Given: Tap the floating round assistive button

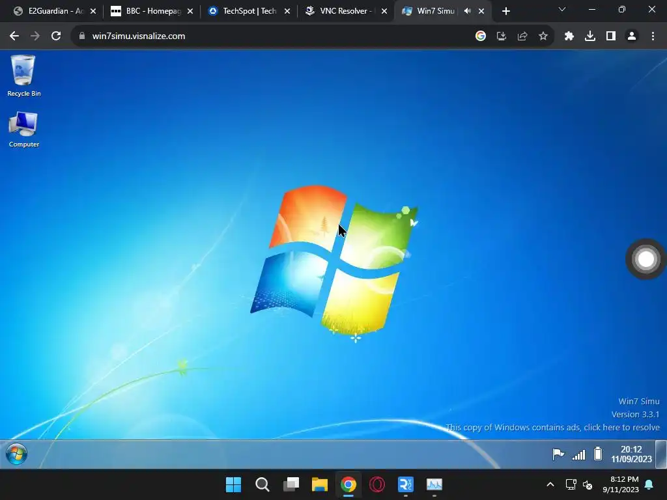Looking at the screenshot, I should tap(646, 259).
